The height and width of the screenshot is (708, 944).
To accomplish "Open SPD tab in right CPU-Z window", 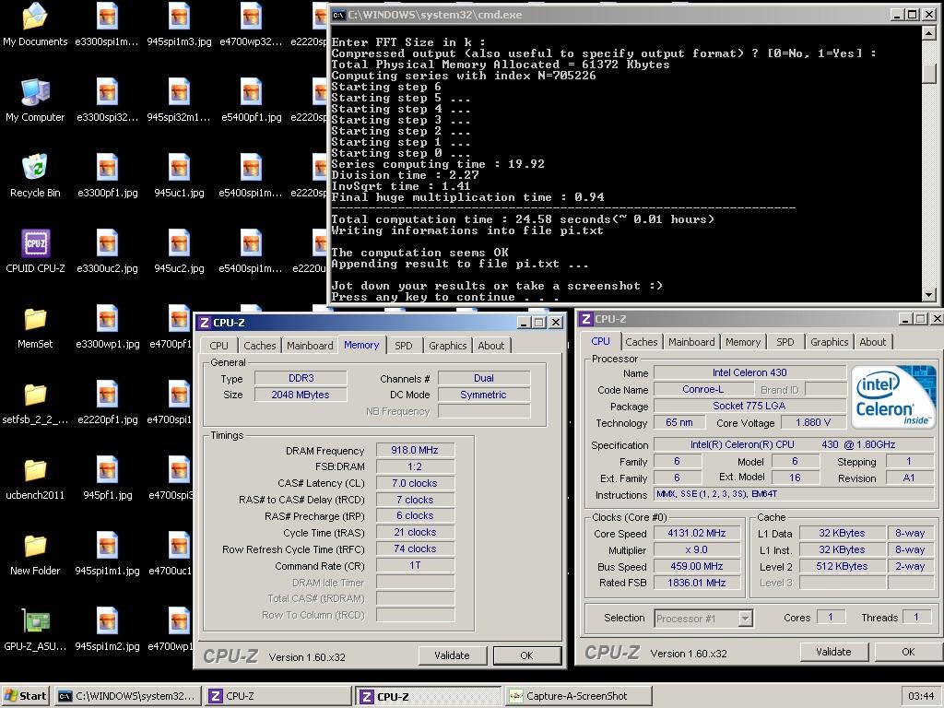I will (785, 342).
